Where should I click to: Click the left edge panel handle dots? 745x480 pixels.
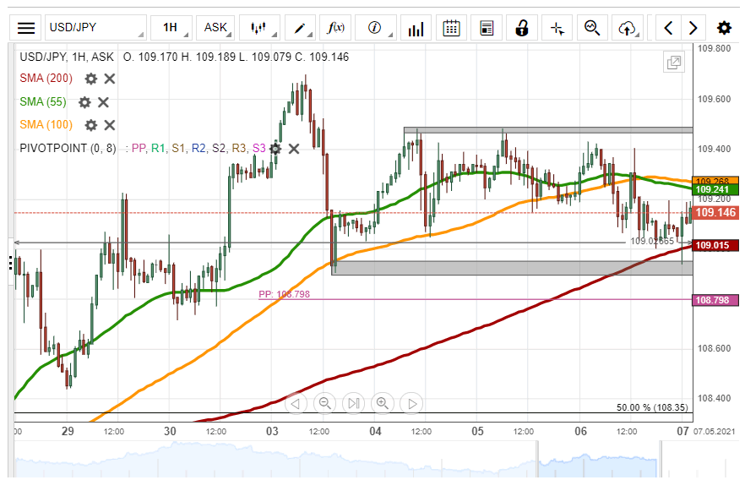10,262
